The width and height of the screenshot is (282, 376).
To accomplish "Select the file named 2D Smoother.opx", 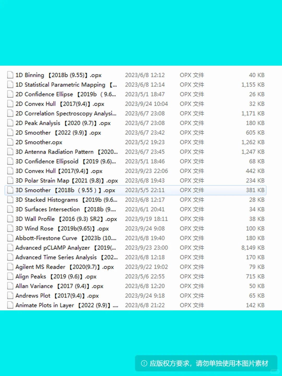I will click(x=39, y=142).
